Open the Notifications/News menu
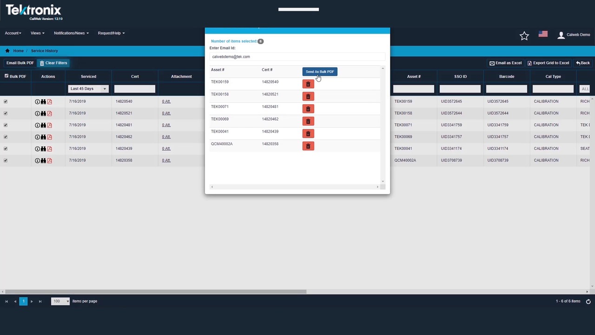 point(71,33)
